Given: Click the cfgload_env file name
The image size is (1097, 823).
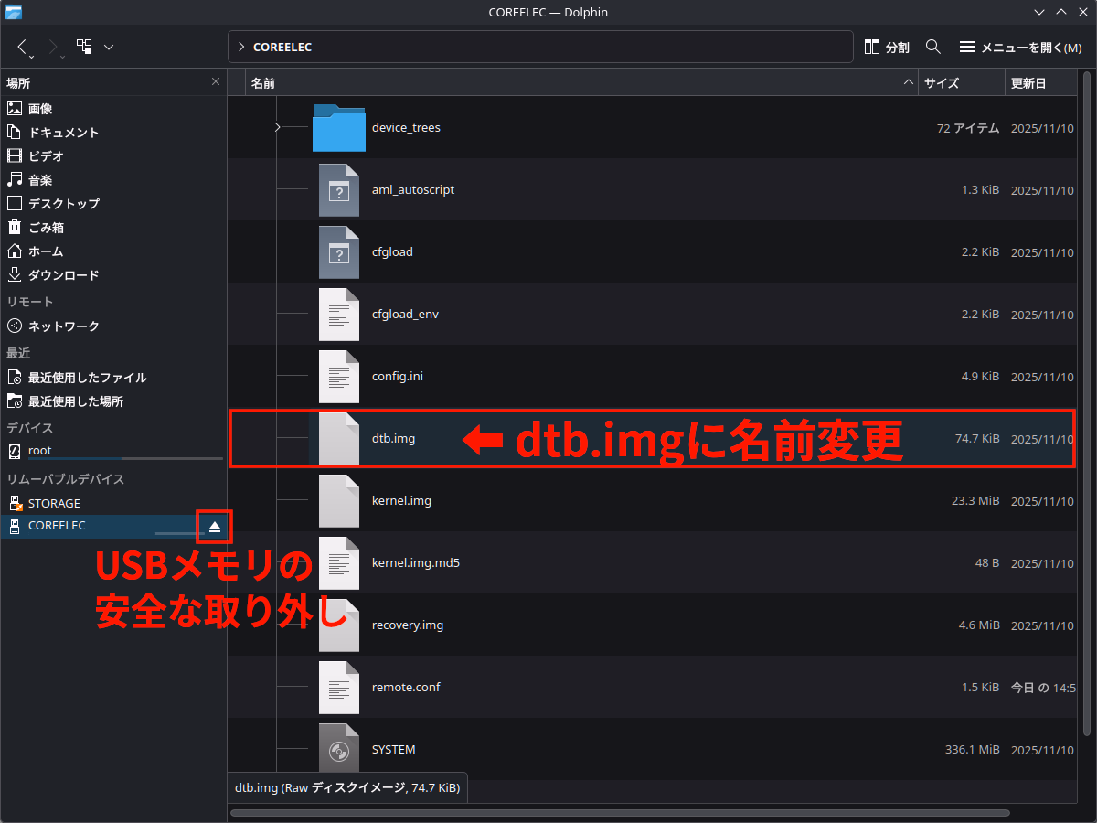Looking at the screenshot, I should [405, 314].
